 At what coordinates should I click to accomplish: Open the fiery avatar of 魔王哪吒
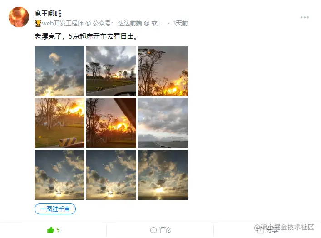19,17
